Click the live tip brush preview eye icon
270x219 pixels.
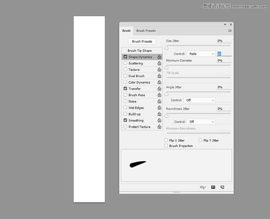click(203, 187)
